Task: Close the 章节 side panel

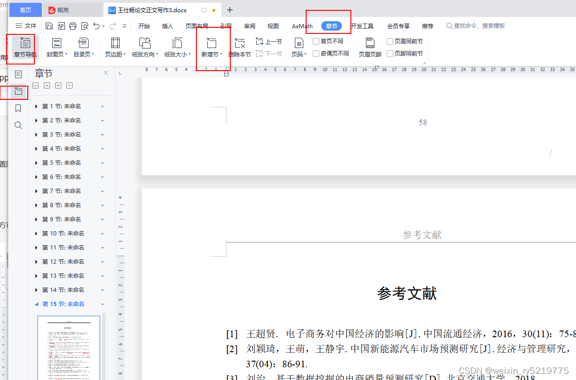Action: tap(105, 73)
